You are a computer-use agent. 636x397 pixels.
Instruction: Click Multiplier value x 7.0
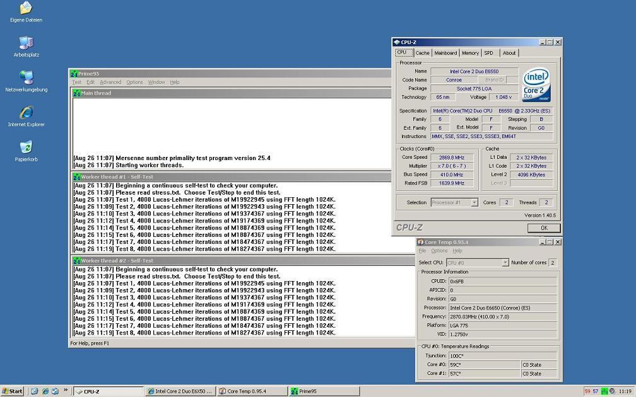pos(452,166)
